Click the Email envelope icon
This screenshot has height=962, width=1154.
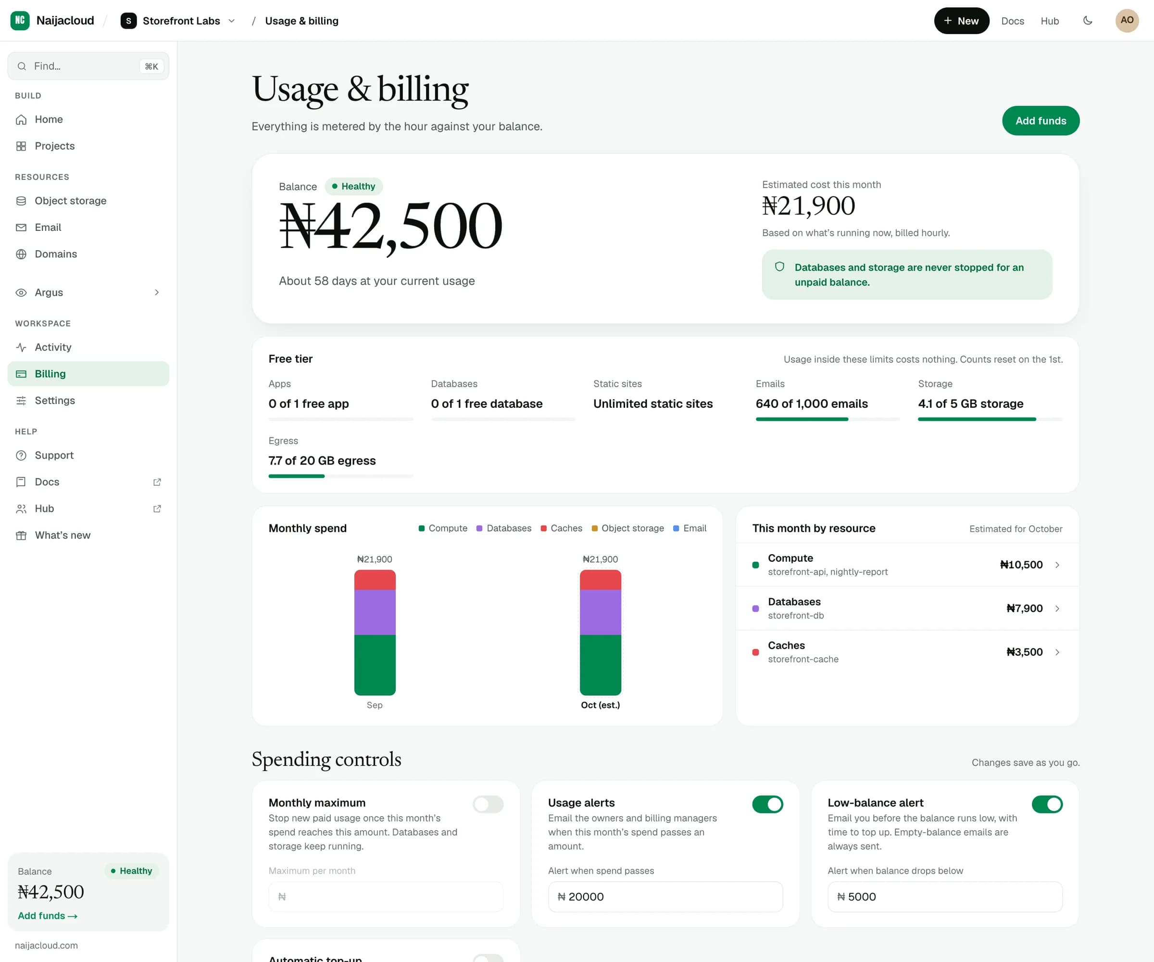[21, 227]
